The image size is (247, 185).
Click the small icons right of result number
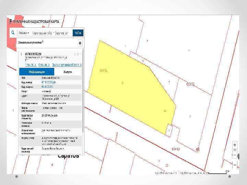[x=78, y=54]
